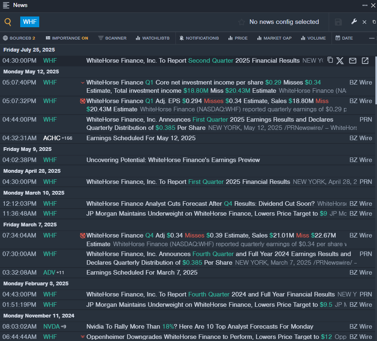Share Second Quarter headline on X
The image size is (377, 341).
pyautogui.click(x=340, y=61)
